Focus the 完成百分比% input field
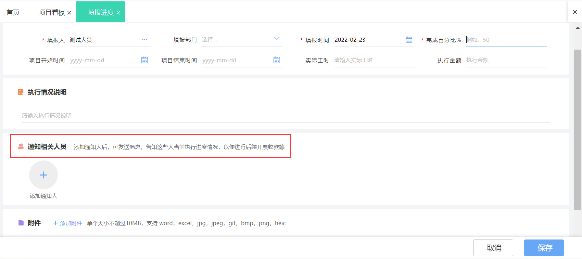This screenshot has width=582, height=259. (506, 40)
